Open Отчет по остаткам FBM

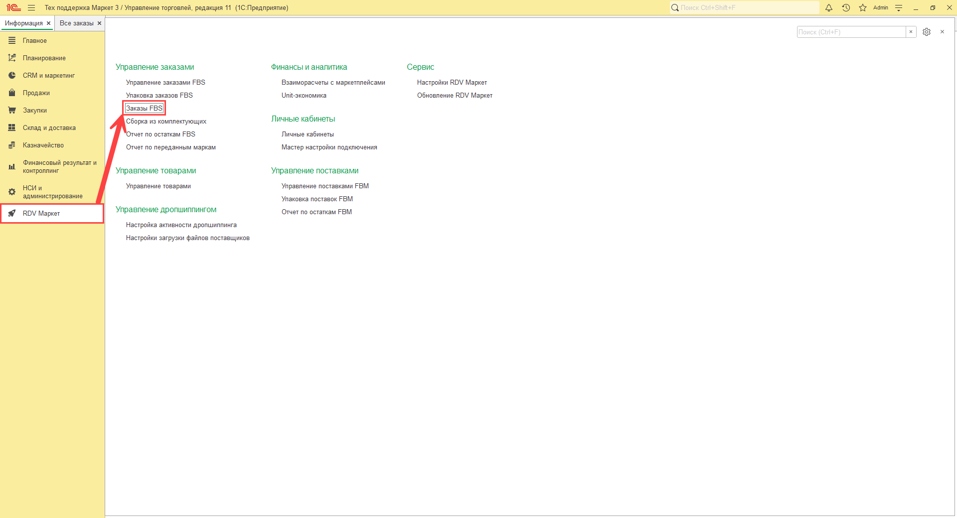317,212
